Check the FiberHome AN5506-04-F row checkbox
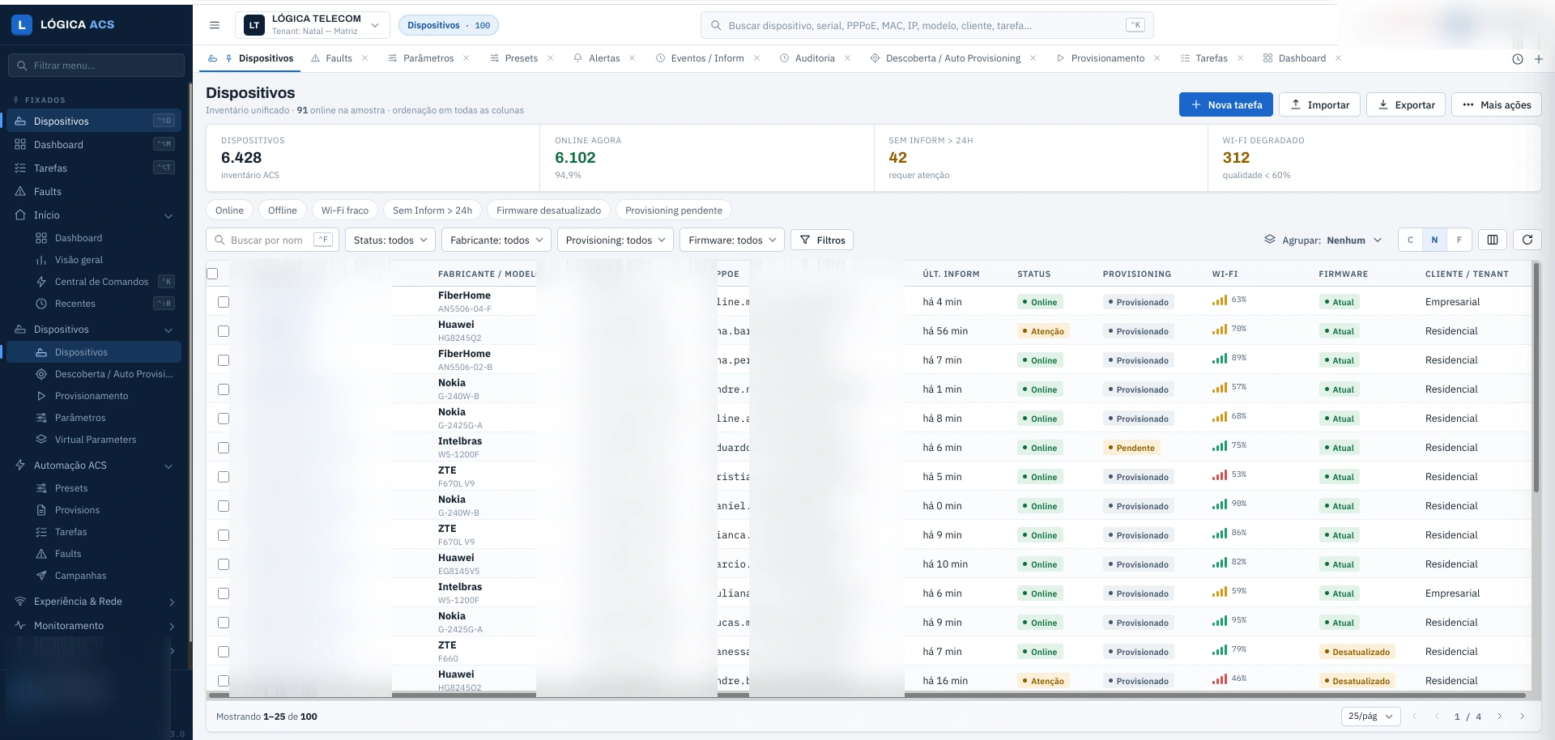The image size is (1555, 740). (224, 302)
